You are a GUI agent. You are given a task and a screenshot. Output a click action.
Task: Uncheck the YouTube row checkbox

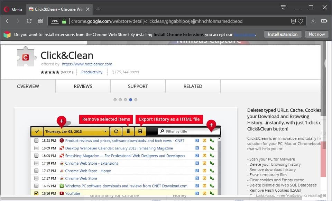pyautogui.click(x=36, y=193)
